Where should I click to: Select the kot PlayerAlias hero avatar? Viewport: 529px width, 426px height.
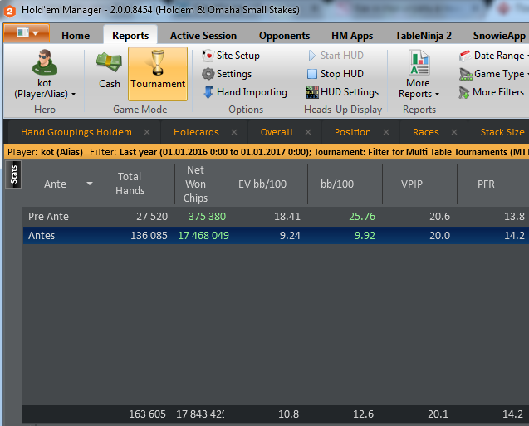(x=45, y=62)
